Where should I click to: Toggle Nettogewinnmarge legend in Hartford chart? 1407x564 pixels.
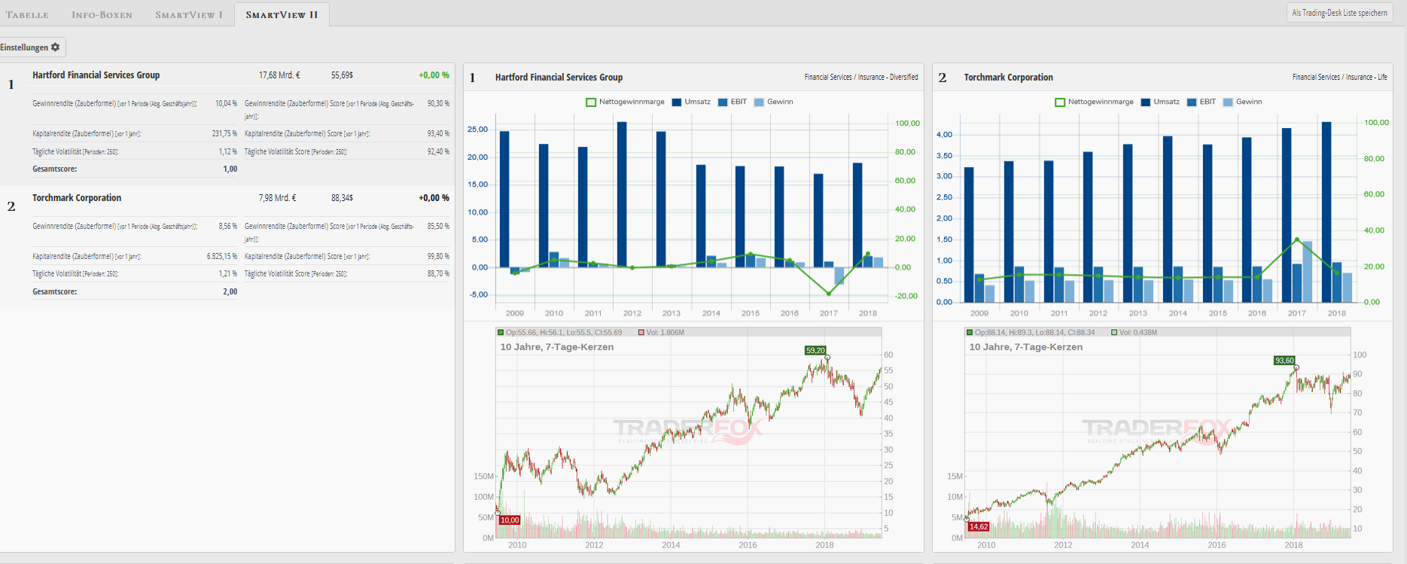tap(626, 102)
